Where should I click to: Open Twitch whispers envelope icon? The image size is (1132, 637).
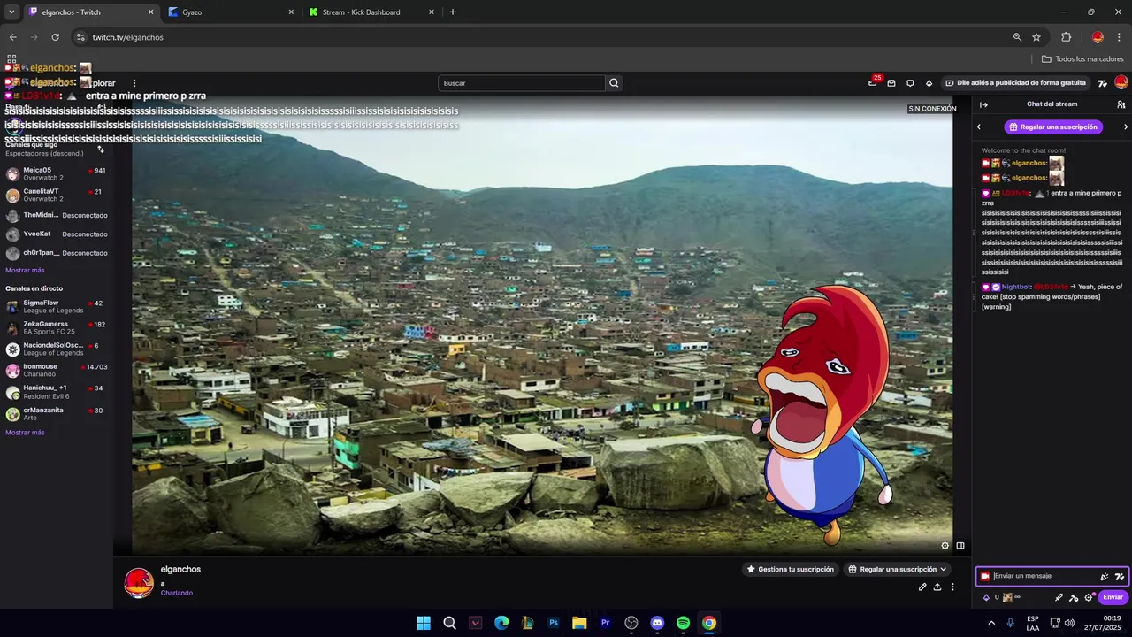pyautogui.click(x=891, y=83)
